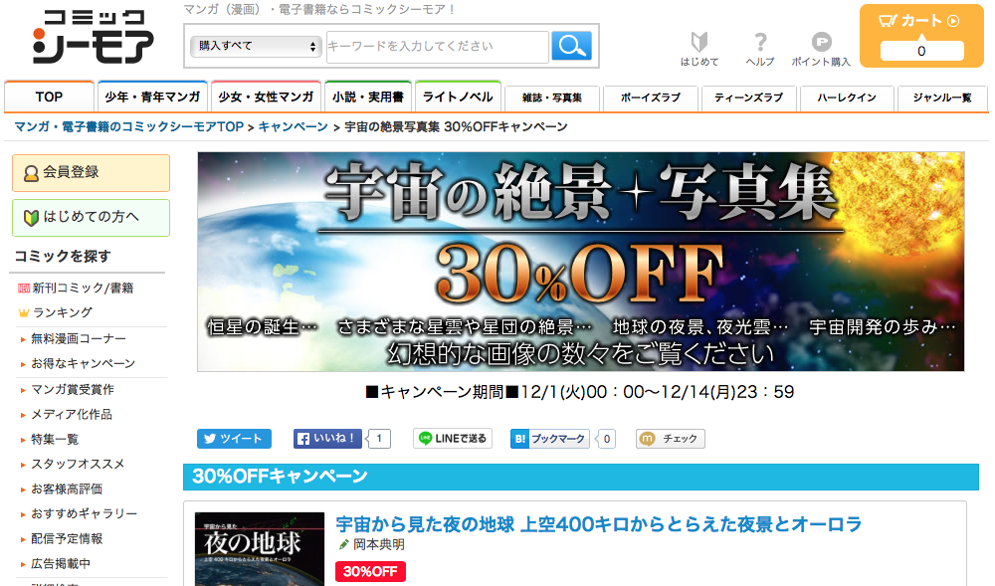Open the orange カート cart button
Viewport: 995px width, 586px height.
coord(921,36)
